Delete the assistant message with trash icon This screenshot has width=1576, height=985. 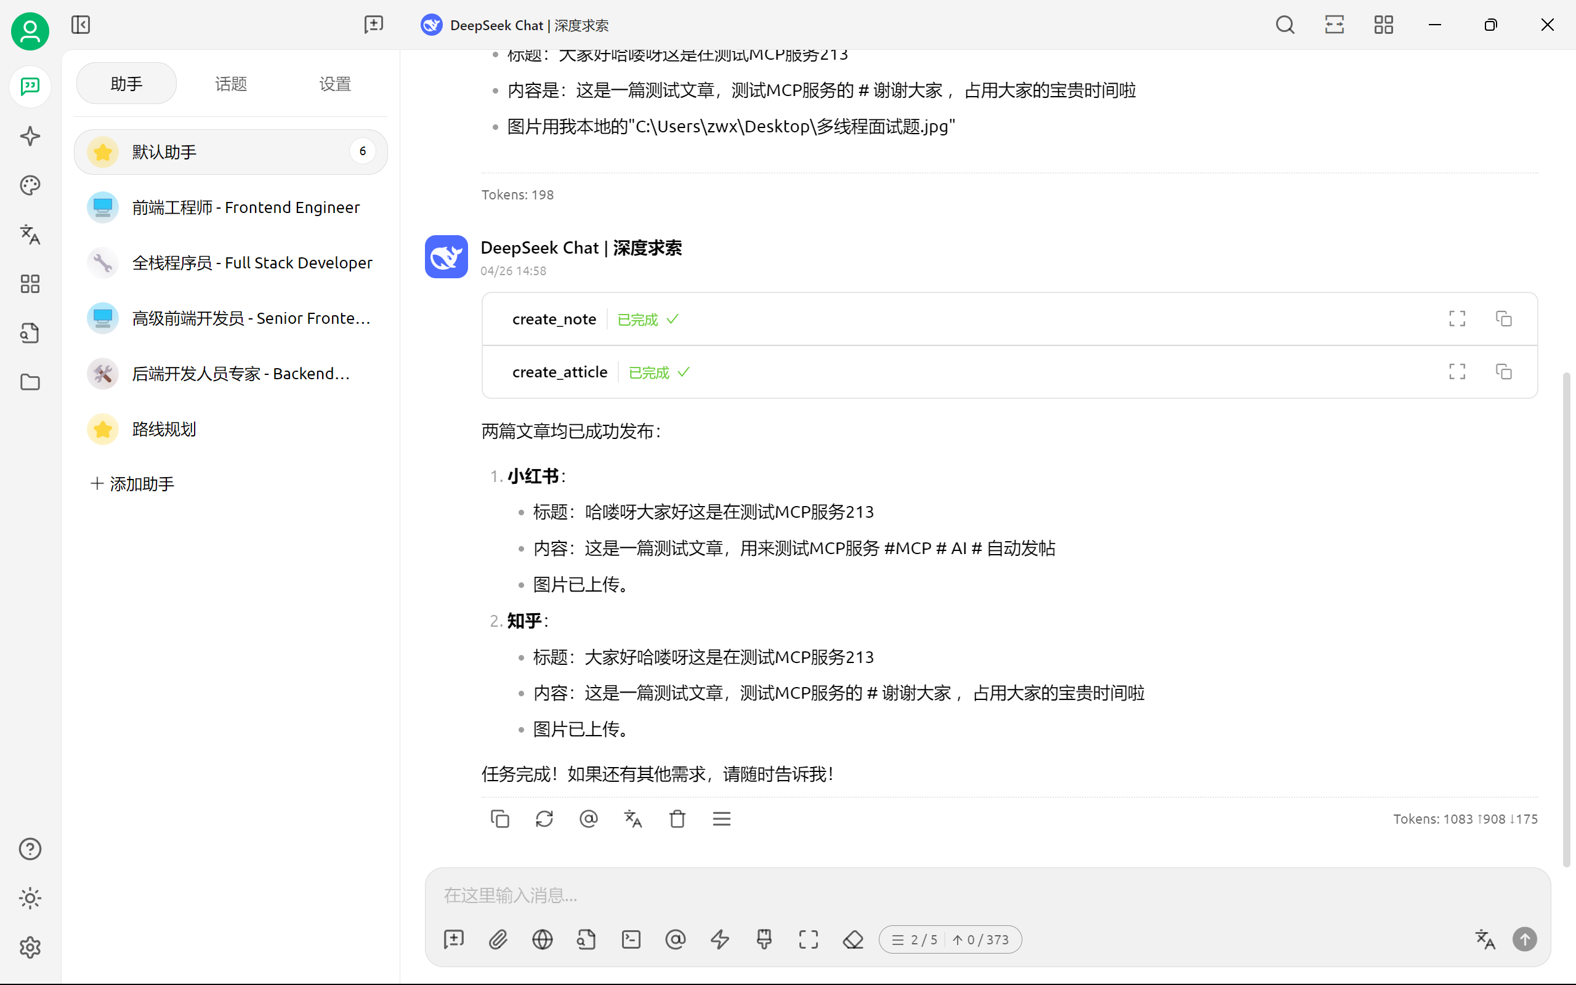point(677,819)
